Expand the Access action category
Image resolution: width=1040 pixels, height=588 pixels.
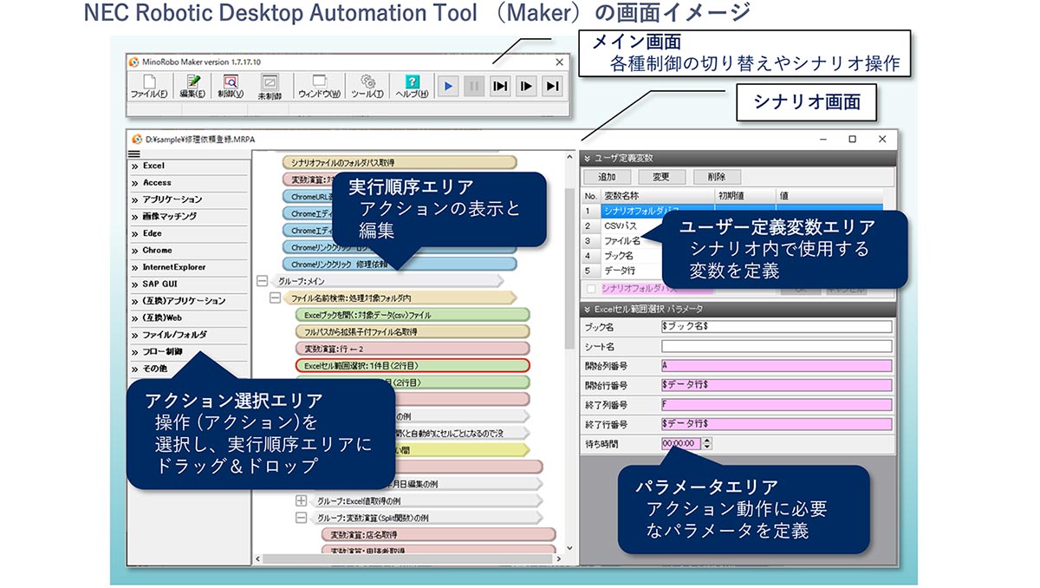[x=186, y=183]
